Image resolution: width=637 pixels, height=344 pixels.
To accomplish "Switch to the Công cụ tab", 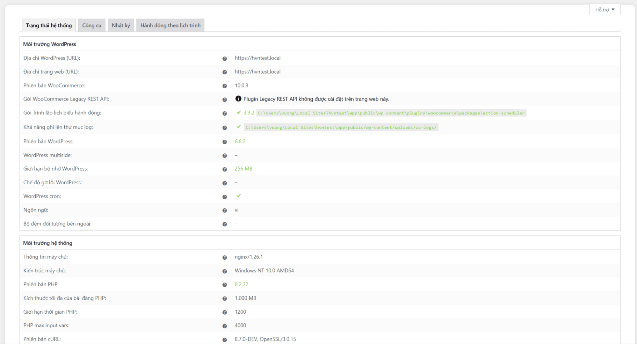I will tap(91, 26).
